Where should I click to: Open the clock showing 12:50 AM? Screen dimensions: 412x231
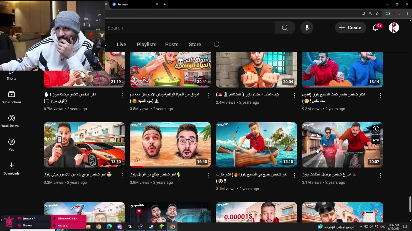[393, 227]
